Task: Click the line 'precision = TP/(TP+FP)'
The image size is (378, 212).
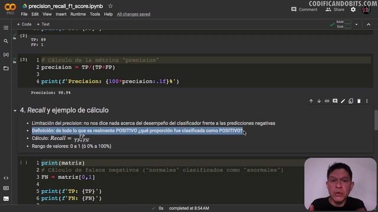Action: point(78,67)
